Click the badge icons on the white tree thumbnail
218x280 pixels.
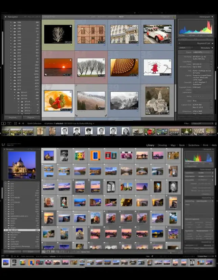(x=68, y=42)
